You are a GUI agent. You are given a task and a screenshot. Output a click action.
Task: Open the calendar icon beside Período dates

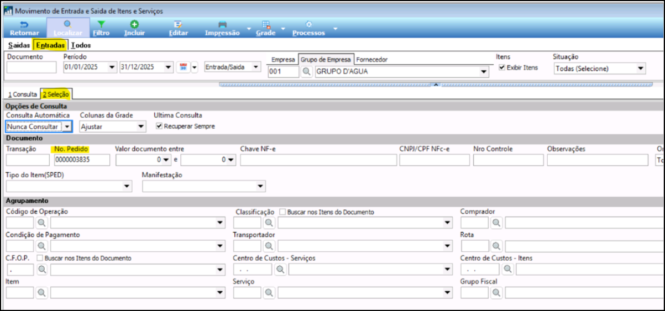coord(184,67)
